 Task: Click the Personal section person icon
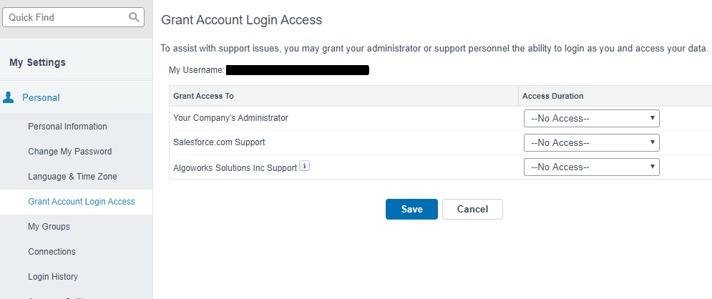[9, 97]
